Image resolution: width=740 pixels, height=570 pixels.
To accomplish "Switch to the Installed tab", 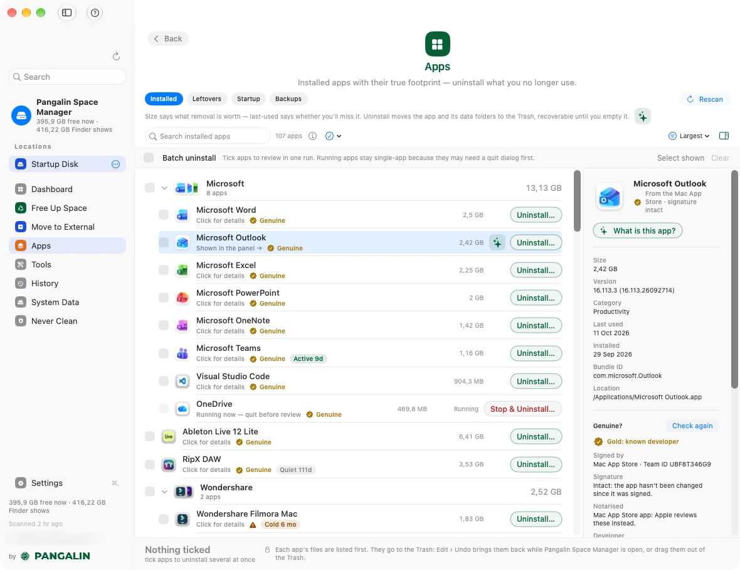I will (x=163, y=99).
